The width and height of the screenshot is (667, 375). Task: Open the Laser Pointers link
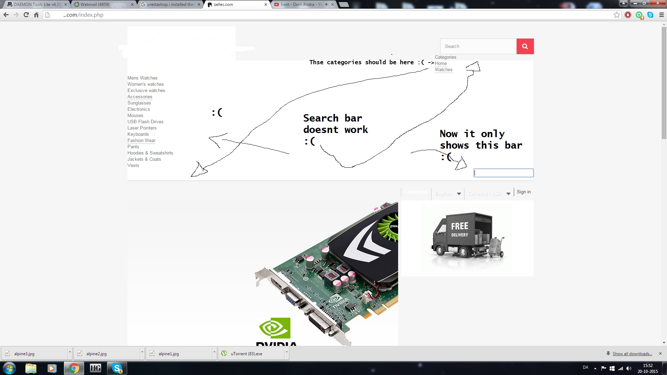[142, 128]
